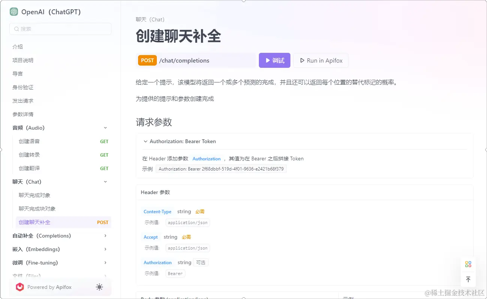Open the 参数详情 sidebar item
This screenshot has height=299, width=487.
tap(23, 114)
